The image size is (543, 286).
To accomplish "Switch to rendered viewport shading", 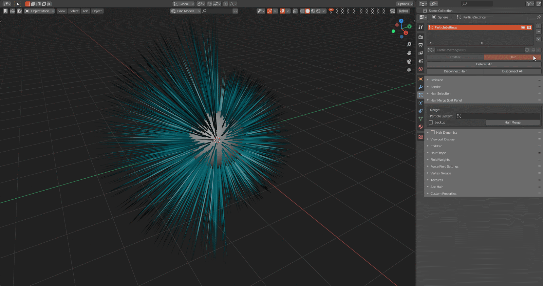I will coord(318,11).
